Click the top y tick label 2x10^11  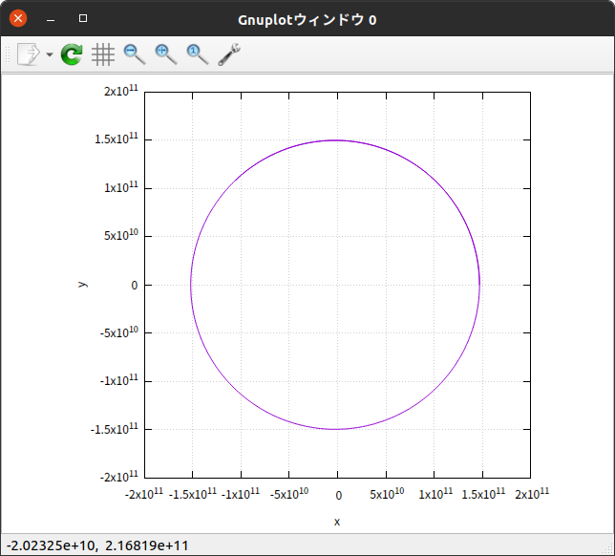coord(120,90)
